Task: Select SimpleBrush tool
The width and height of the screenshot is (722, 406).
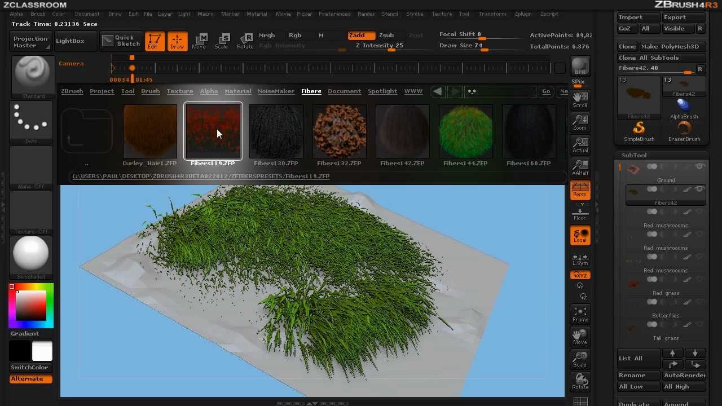Action: click(639, 131)
